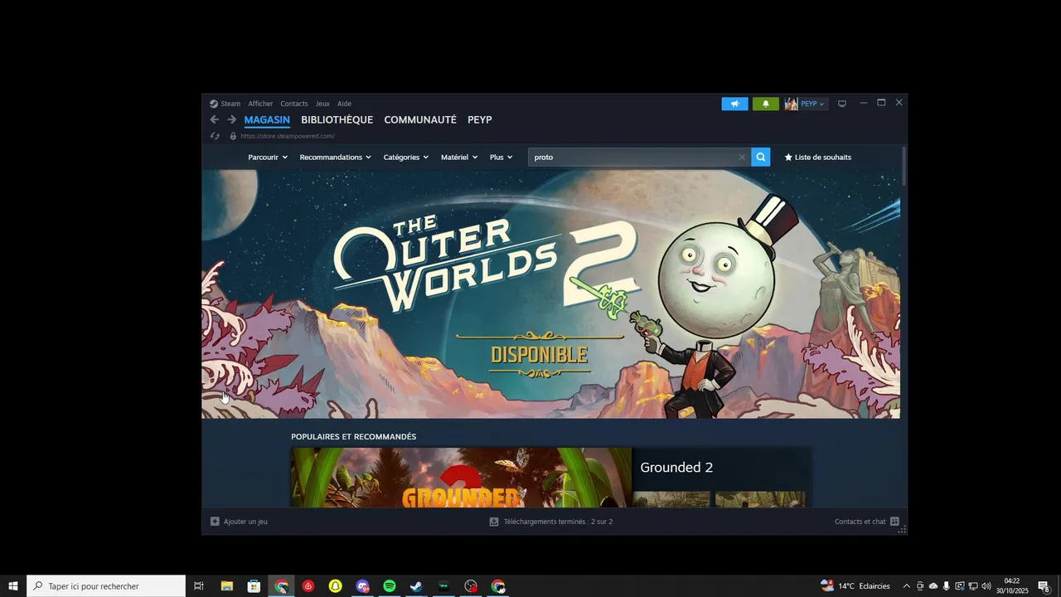This screenshot has height=597, width=1061.
Task: Click the volume speaker tray icon
Action: coord(986,586)
